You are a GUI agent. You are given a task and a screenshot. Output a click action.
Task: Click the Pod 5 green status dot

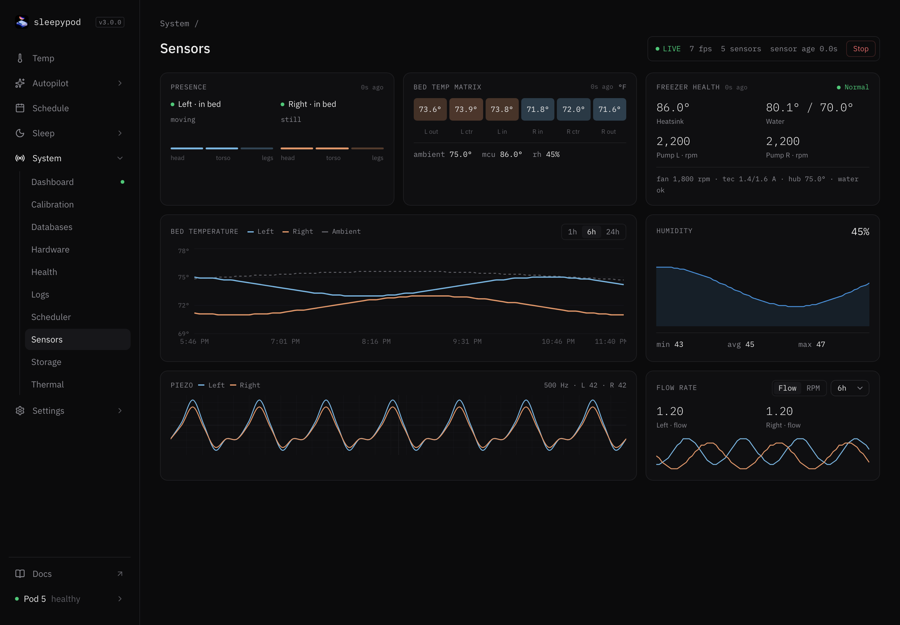click(17, 599)
